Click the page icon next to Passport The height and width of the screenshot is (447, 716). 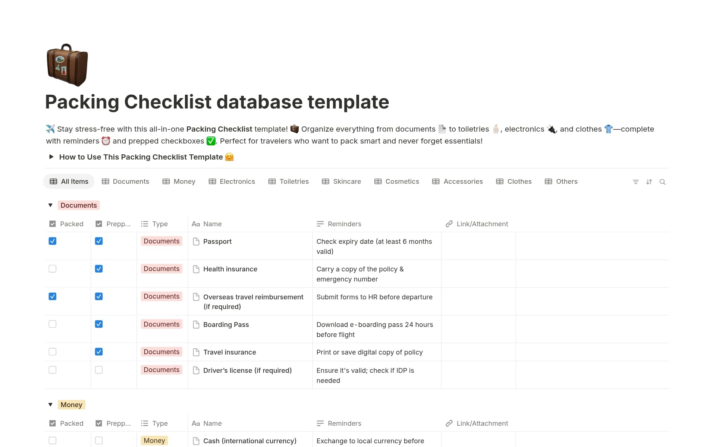[196, 242]
